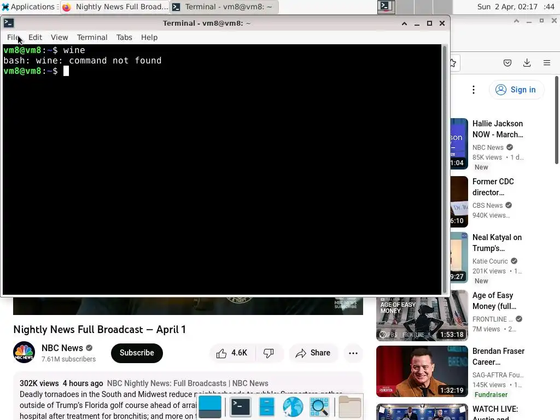560x420 pixels.
Task: Open the Terminal menu in the menubar
Action: click(x=92, y=37)
